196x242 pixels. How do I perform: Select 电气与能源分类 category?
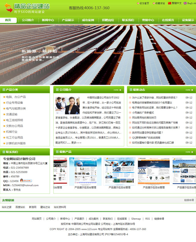pos(16,109)
